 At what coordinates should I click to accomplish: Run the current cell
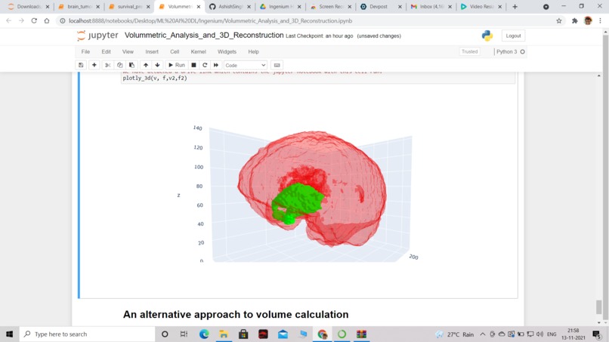coord(177,65)
